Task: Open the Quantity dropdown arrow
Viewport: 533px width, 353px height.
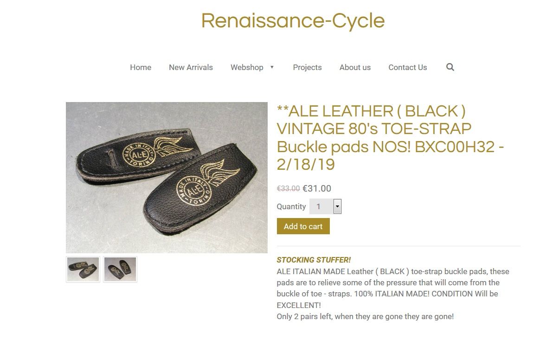Action: tap(337, 206)
